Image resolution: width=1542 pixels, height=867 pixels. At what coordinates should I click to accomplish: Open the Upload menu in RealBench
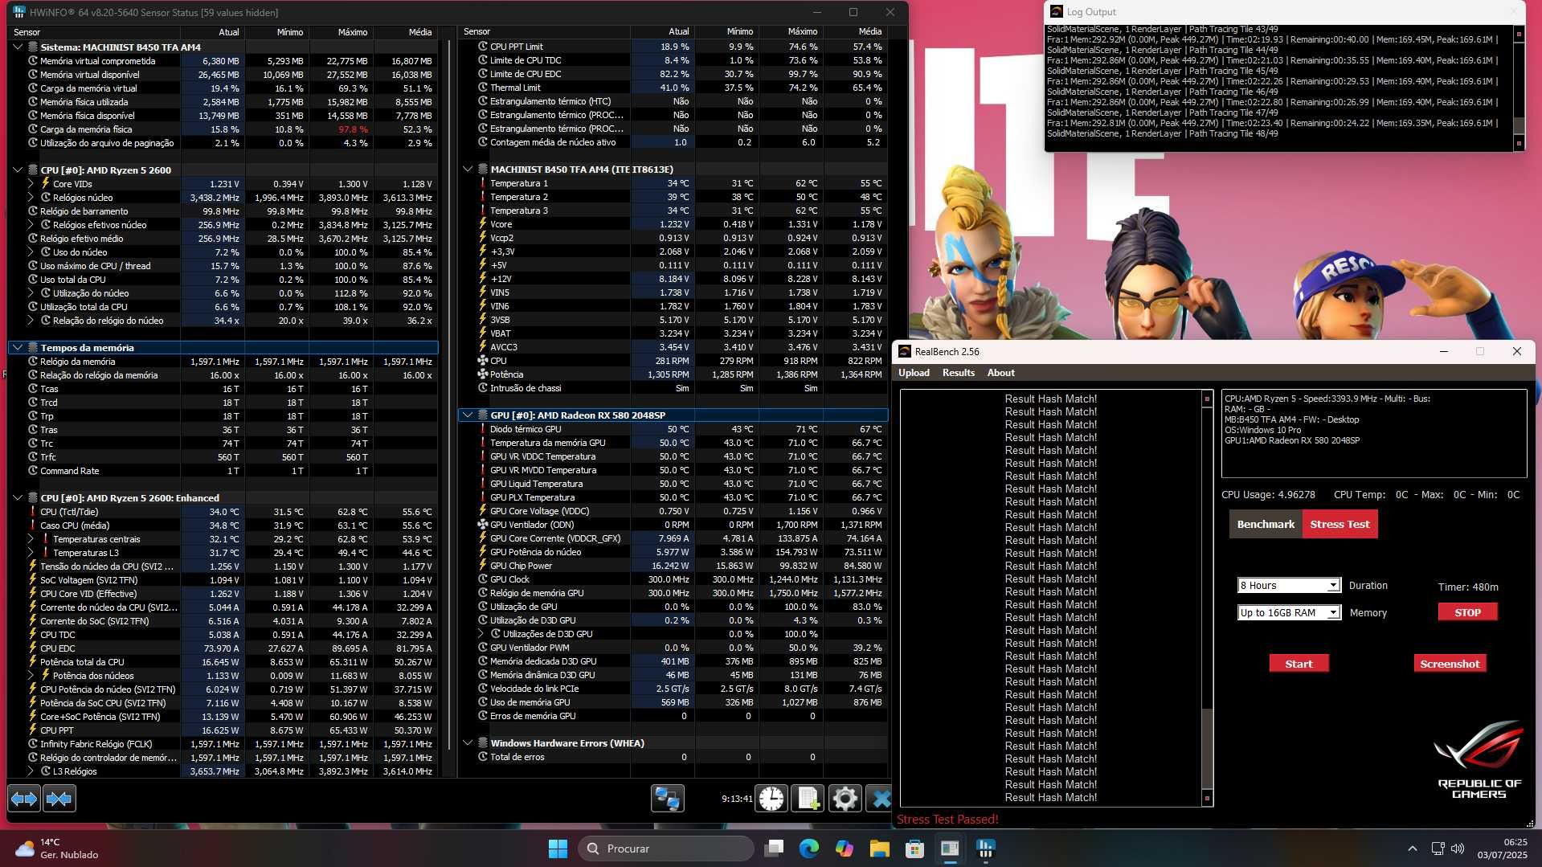914,373
